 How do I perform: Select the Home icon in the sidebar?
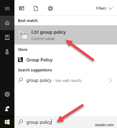pos(7,23)
